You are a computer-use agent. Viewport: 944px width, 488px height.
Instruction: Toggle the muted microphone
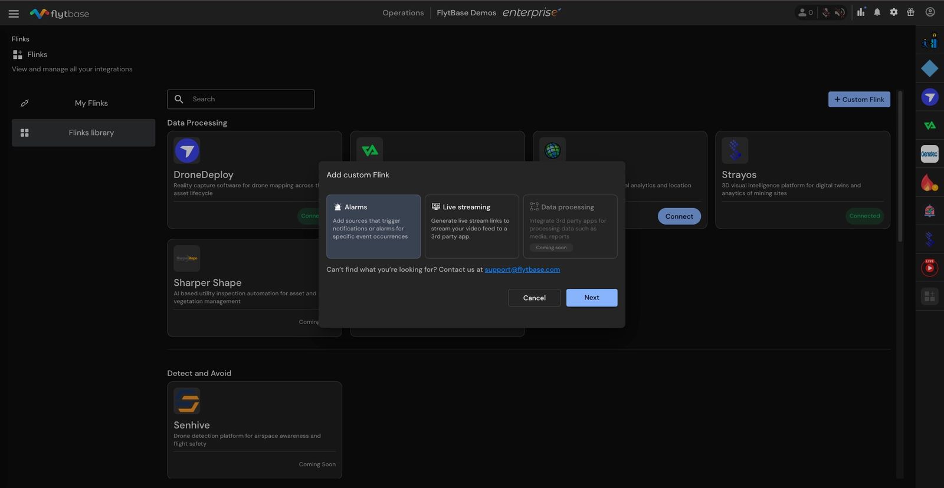(x=826, y=12)
